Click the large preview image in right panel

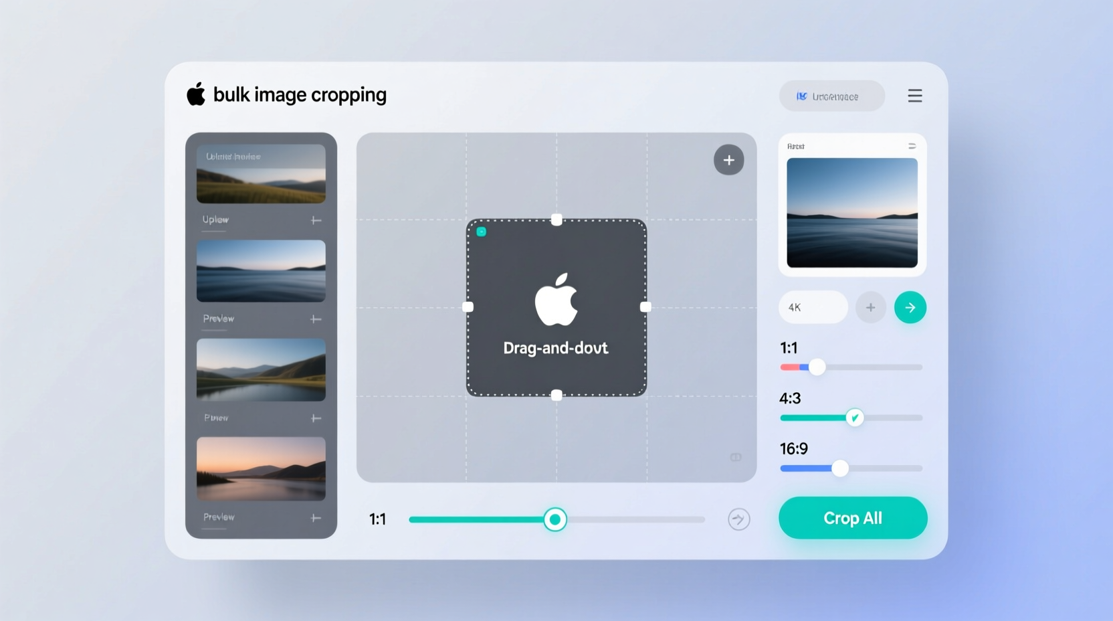pyautogui.click(x=852, y=213)
